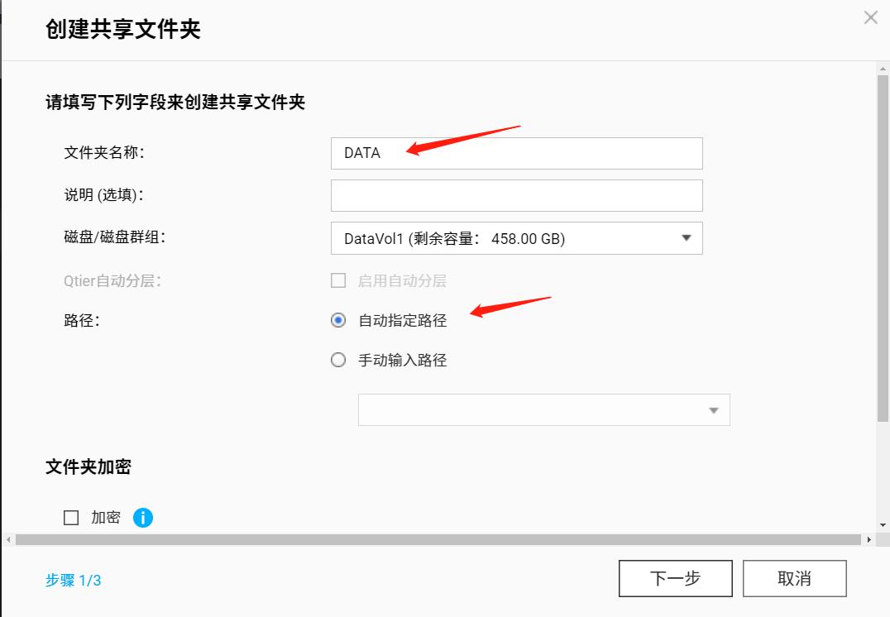The width and height of the screenshot is (890, 617).
Task: Click the blue info icon beside 加密
Action: [x=142, y=517]
